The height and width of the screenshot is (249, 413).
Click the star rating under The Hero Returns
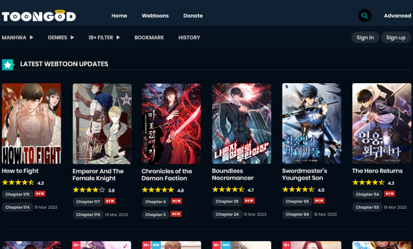[368, 183]
